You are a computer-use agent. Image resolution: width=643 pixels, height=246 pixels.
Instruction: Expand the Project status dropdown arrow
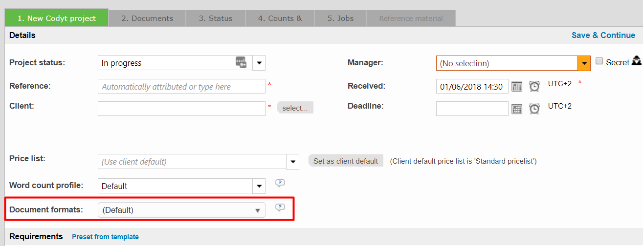tap(259, 63)
